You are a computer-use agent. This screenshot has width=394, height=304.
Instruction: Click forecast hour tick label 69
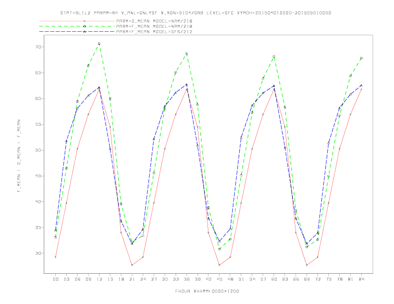[x=307, y=279]
